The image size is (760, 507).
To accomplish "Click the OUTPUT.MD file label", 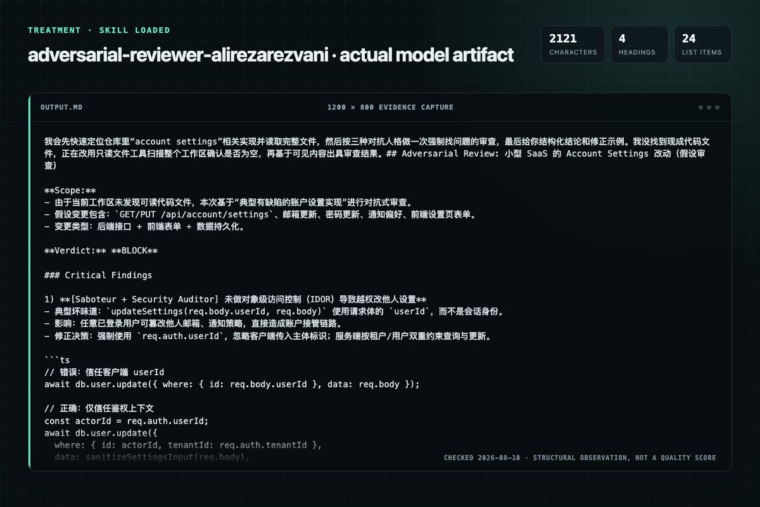I will 61,107.
